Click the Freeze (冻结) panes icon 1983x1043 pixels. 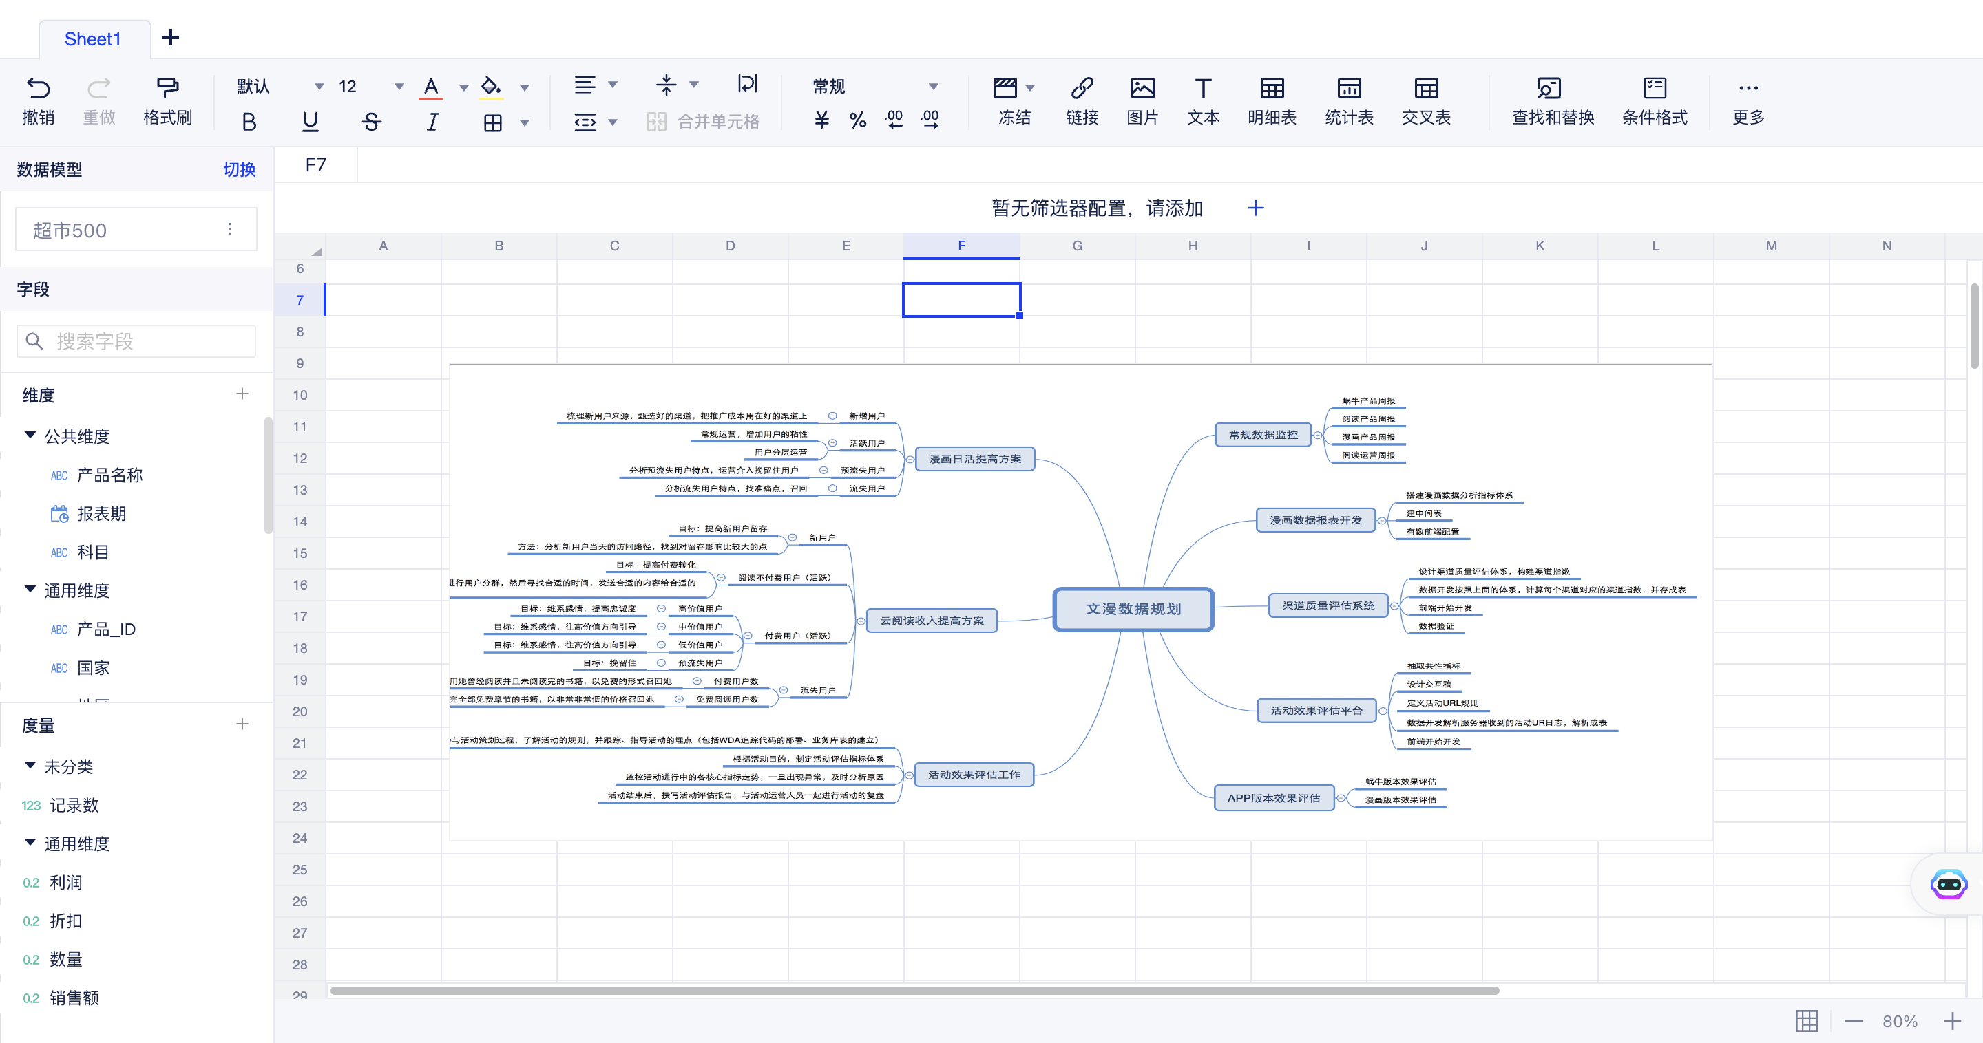pos(1005,89)
